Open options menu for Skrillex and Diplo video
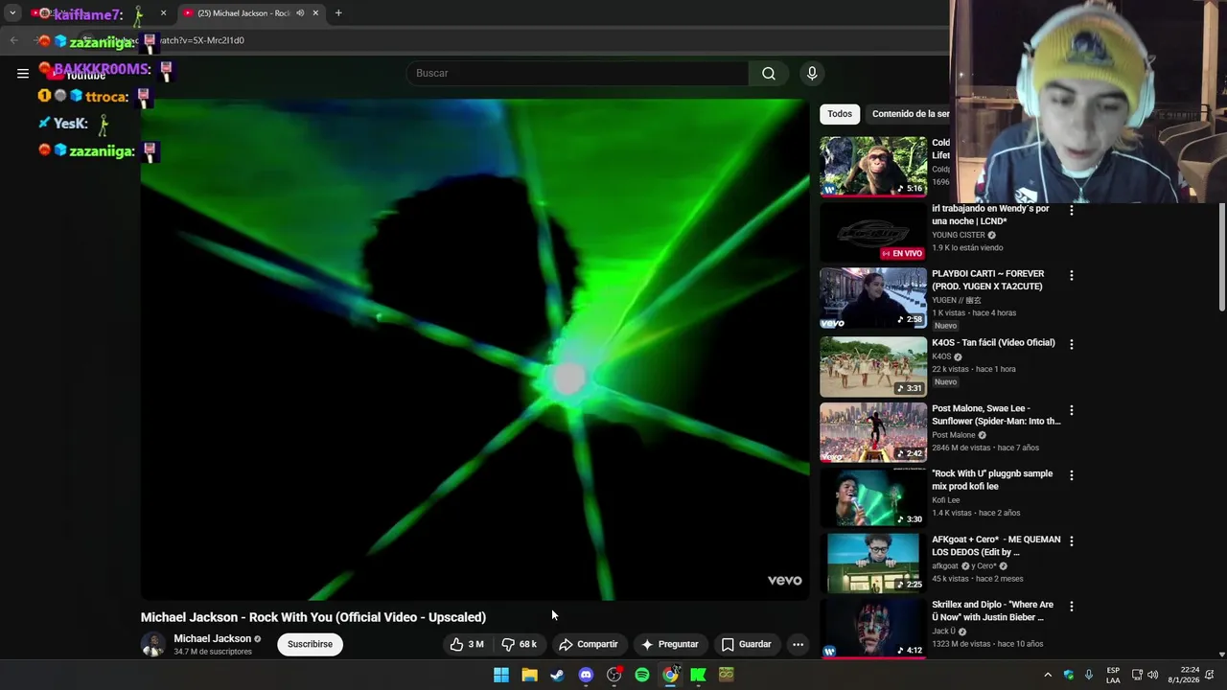The height and width of the screenshot is (690, 1227). tap(1072, 607)
